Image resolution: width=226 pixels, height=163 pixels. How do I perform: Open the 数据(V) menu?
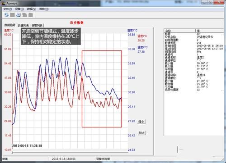pos(32,9)
